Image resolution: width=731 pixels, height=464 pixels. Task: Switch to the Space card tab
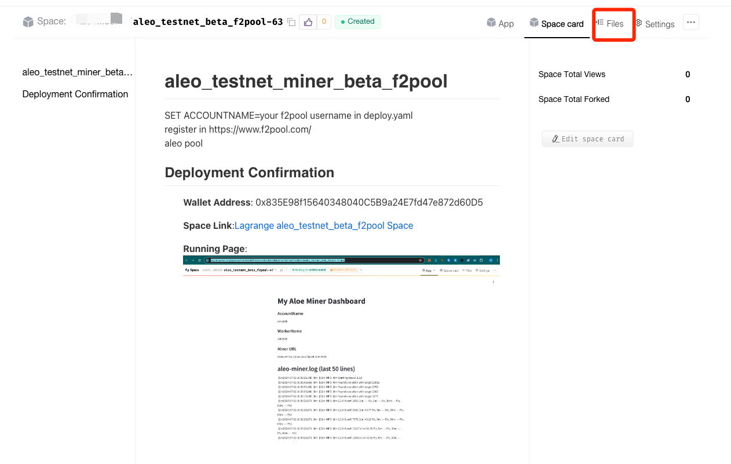point(557,24)
